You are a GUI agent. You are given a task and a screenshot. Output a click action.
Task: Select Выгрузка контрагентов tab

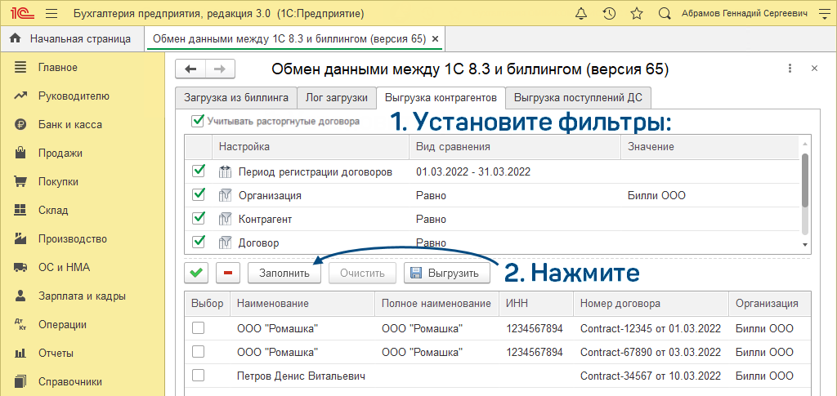(441, 98)
